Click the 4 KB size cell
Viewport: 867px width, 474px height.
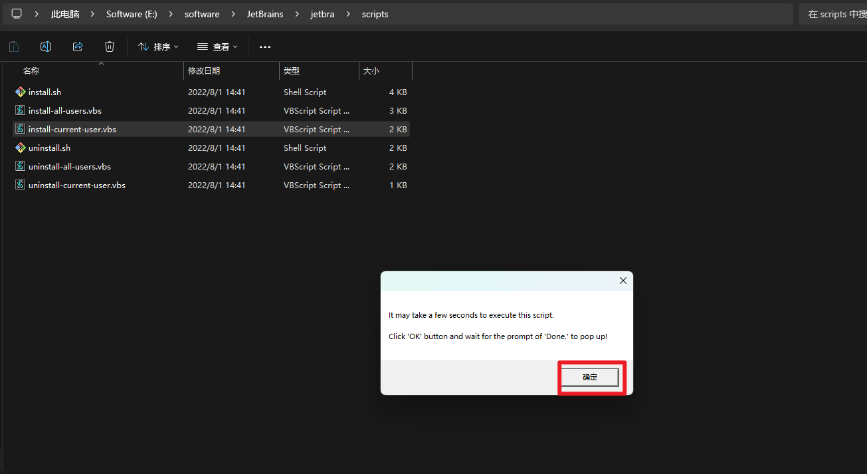click(398, 92)
